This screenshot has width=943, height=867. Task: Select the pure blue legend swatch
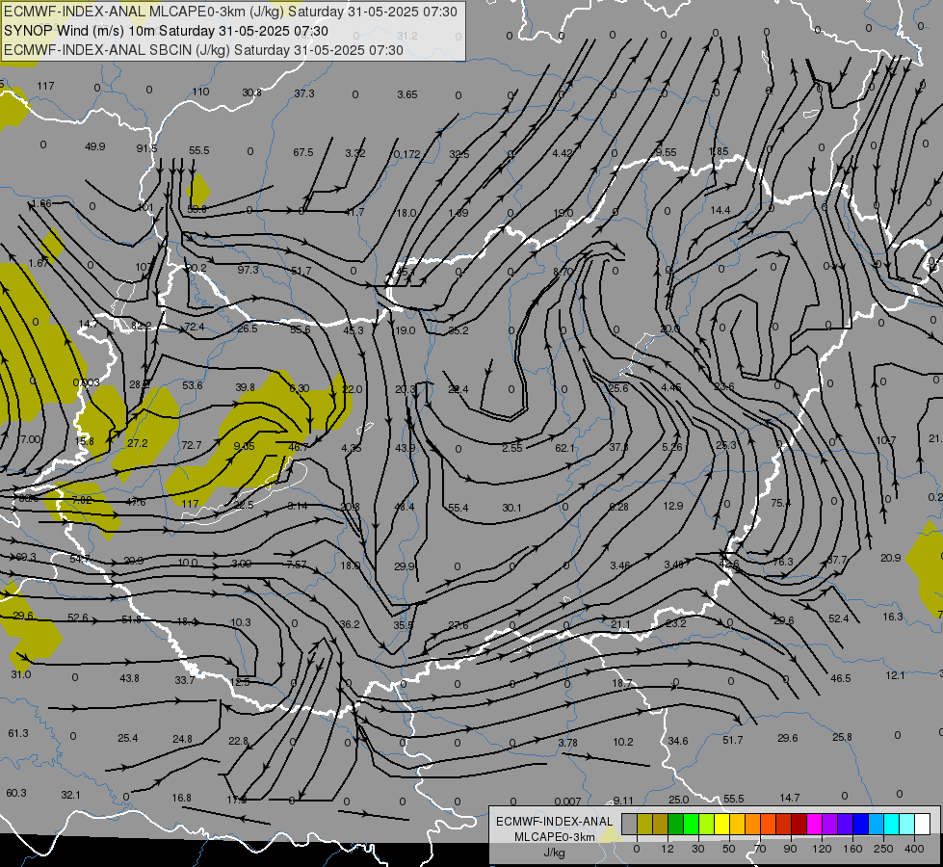tap(860, 824)
